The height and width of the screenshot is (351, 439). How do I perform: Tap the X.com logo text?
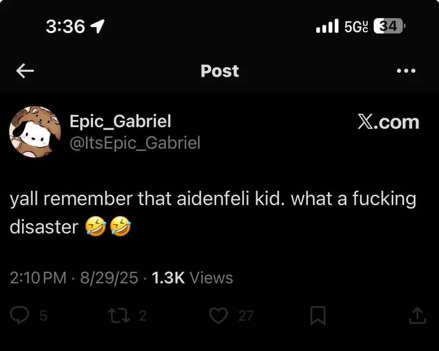(389, 123)
